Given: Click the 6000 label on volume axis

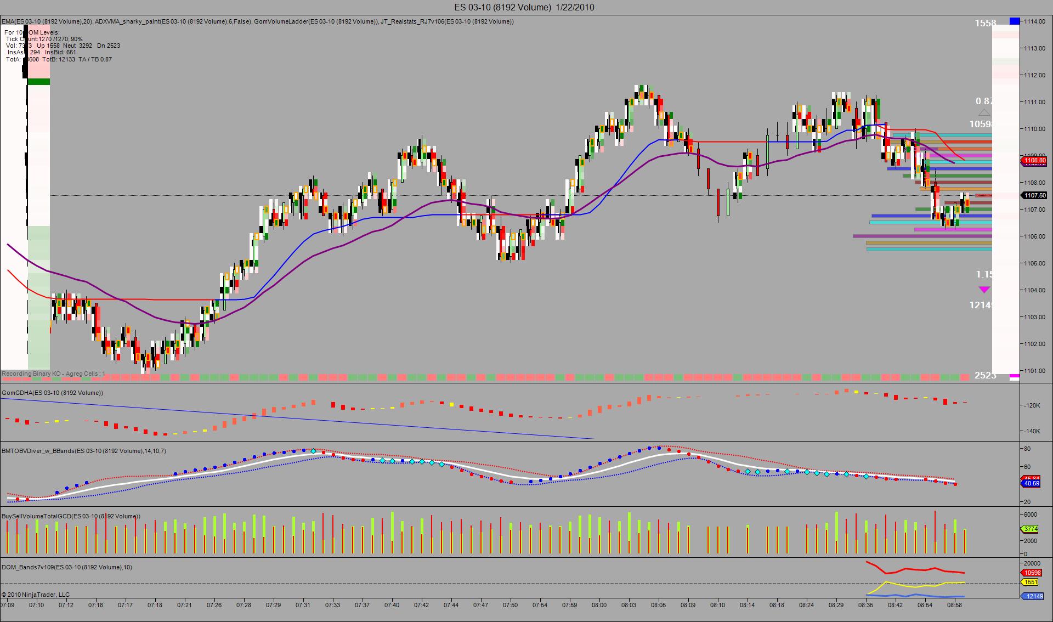Looking at the screenshot, I should 1031,514.
